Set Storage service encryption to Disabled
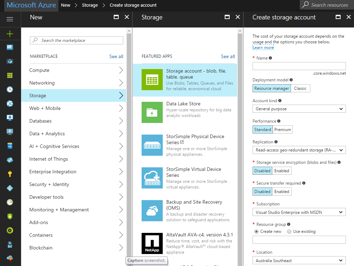The image size is (354, 266). [262, 171]
